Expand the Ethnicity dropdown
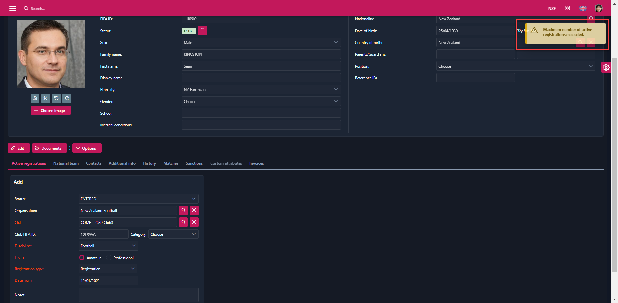 click(x=261, y=90)
